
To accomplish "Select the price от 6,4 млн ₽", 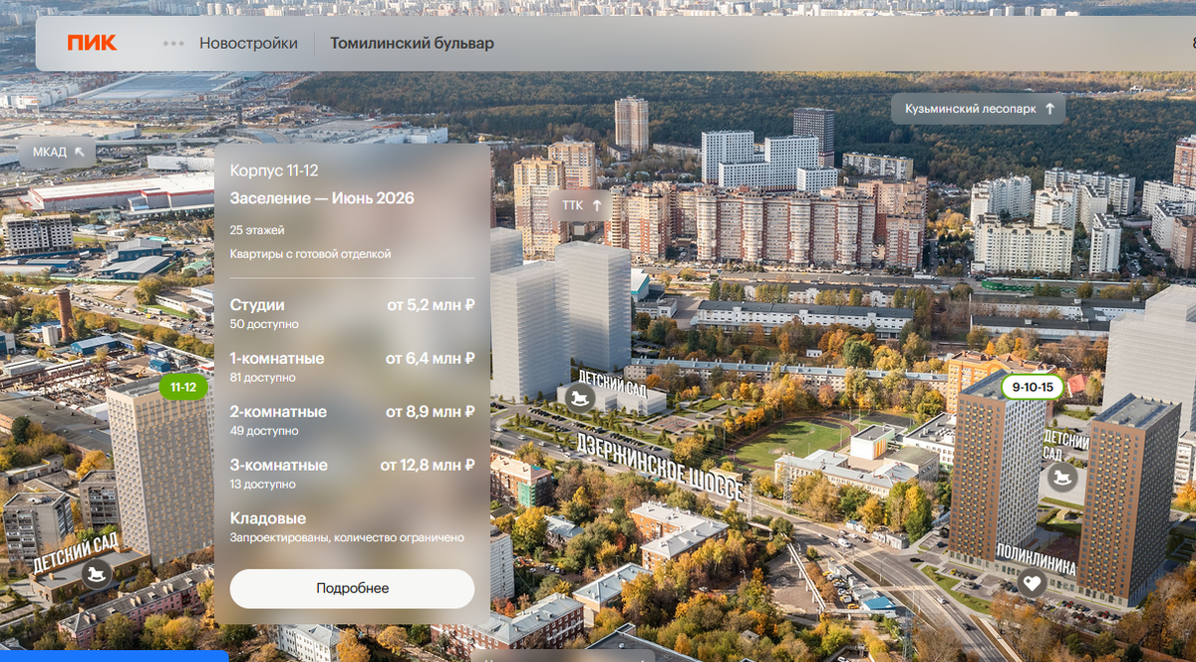I will click(x=430, y=359).
